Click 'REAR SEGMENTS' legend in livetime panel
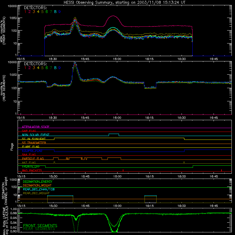235x235 pixels. (x=39, y=229)
